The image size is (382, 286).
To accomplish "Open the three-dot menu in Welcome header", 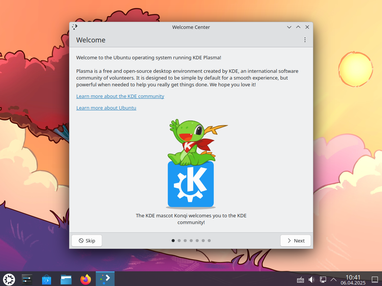I will tap(305, 40).
